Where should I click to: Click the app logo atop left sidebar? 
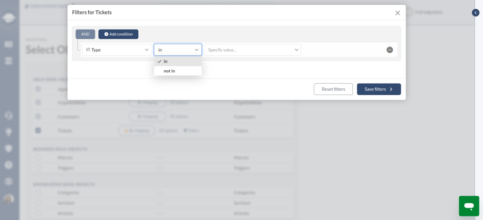tap(9, 18)
